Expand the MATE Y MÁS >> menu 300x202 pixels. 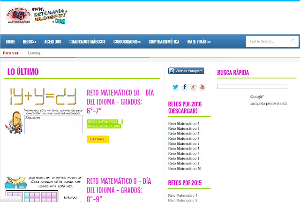click(199, 42)
